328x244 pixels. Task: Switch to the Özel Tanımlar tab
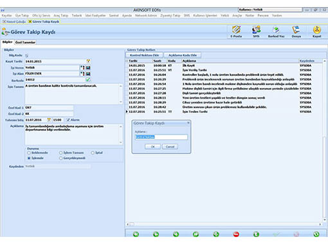point(25,42)
